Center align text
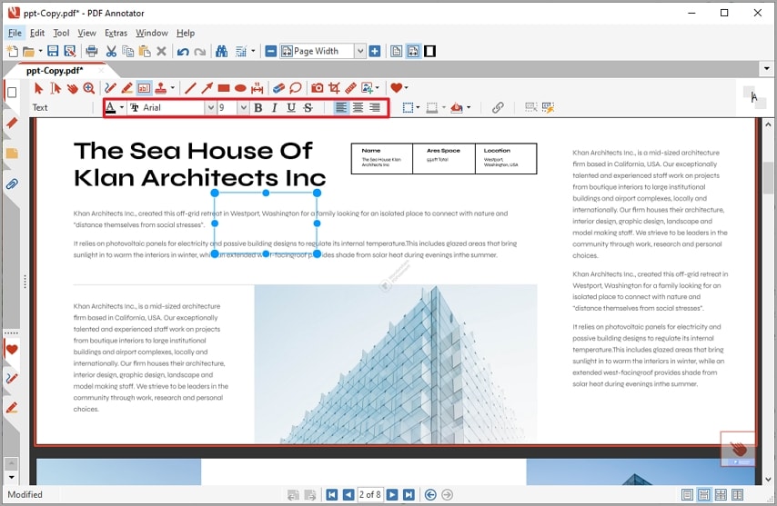This screenshot has width=777, height=506. pos(358,107)
